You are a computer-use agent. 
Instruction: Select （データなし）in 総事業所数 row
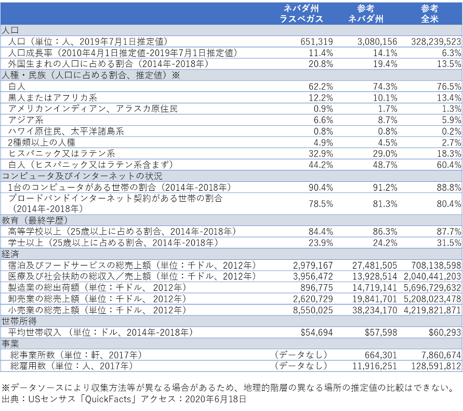coord(300,354)
